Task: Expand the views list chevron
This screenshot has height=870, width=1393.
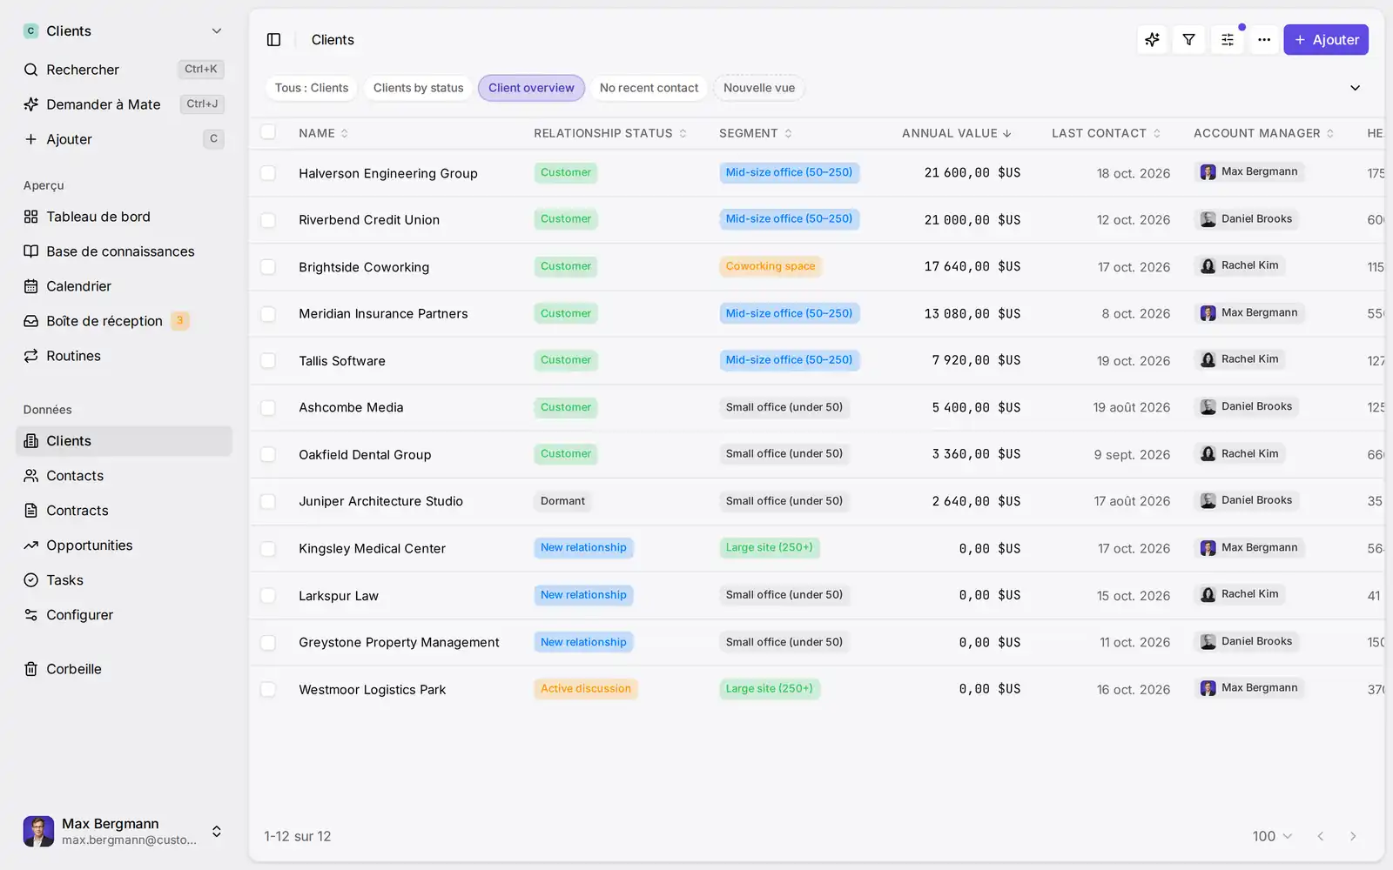Action: [x=1355, y=88]
